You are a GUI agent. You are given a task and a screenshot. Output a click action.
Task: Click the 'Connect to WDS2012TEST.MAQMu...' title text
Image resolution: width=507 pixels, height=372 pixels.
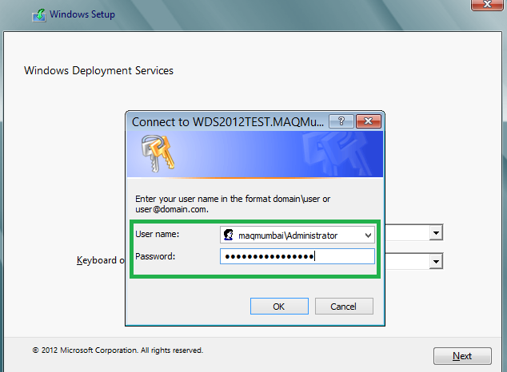tap(228, 122)
